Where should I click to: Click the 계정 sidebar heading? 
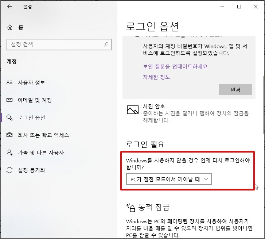(x=12, y=61)
